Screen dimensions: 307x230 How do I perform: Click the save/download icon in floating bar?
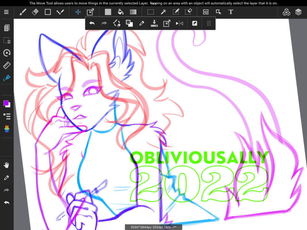point(154,24)
